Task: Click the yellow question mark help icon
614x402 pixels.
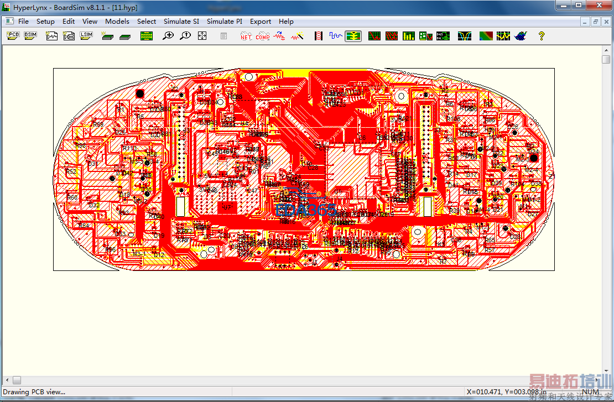Action: [x=541, y=36]
